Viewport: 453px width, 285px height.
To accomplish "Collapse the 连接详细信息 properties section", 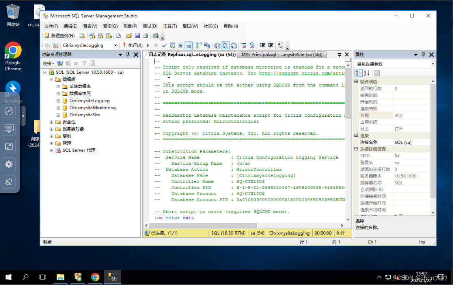I will coord(356,149).
